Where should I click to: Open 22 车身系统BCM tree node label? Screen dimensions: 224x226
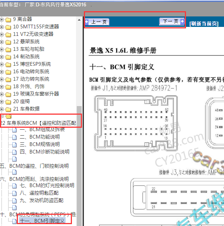point(38,123)
